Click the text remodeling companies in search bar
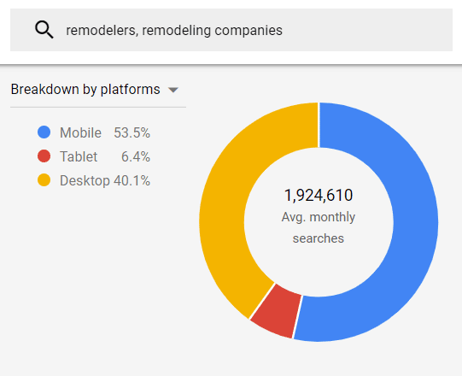The height and width of the screenshot is (376, 462). 212,31
